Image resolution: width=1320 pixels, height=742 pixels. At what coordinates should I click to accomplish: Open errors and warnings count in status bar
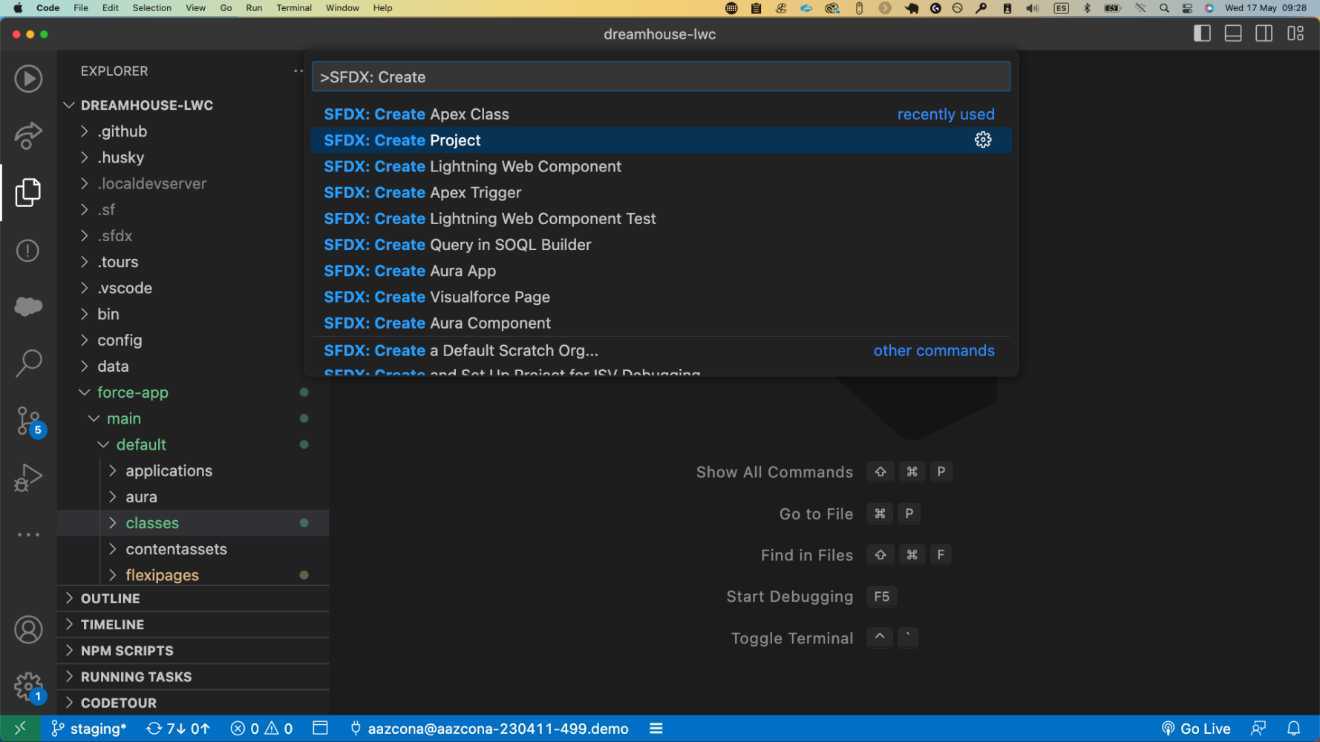(x=261, y=729)
